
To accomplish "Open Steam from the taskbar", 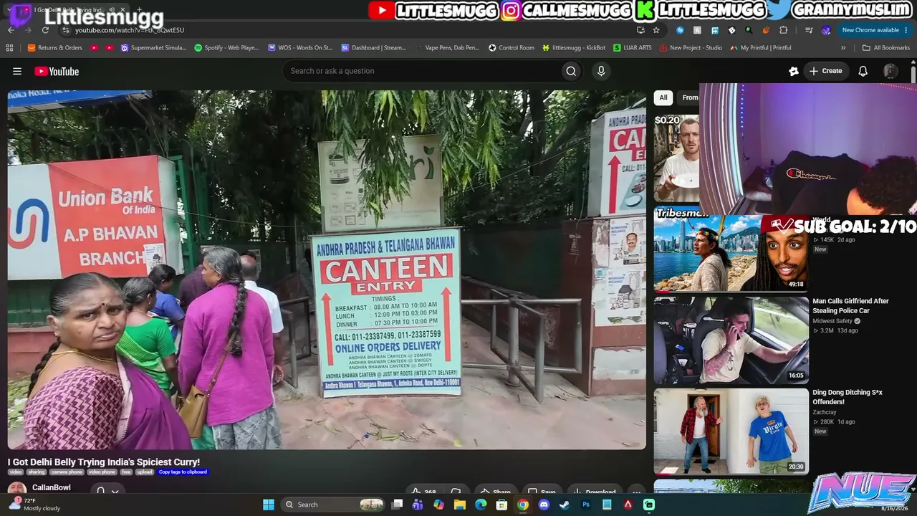I will point(565,505).
